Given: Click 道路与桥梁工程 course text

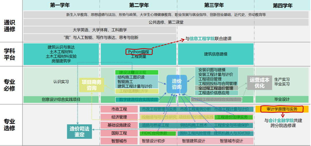Looking at the screenshot, I should pyautogui.click(x=155, y=125).
